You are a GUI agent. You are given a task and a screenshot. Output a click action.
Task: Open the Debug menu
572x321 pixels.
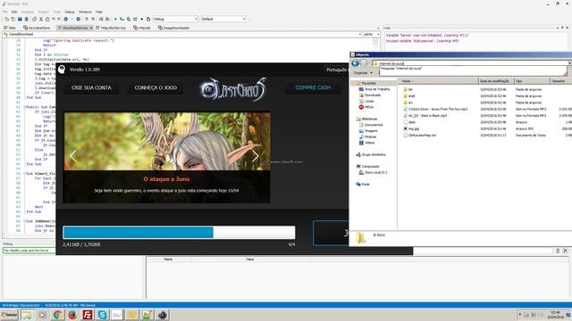[x=70, y=12]
